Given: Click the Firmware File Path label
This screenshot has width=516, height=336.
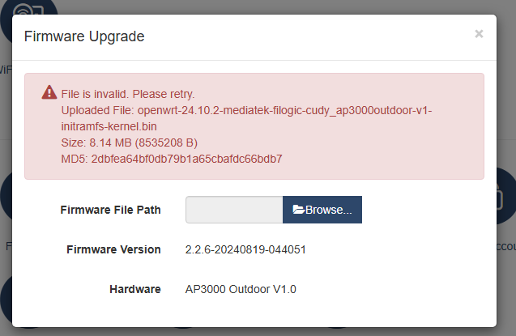Looking at the screenshot, I should pos(110,210).
